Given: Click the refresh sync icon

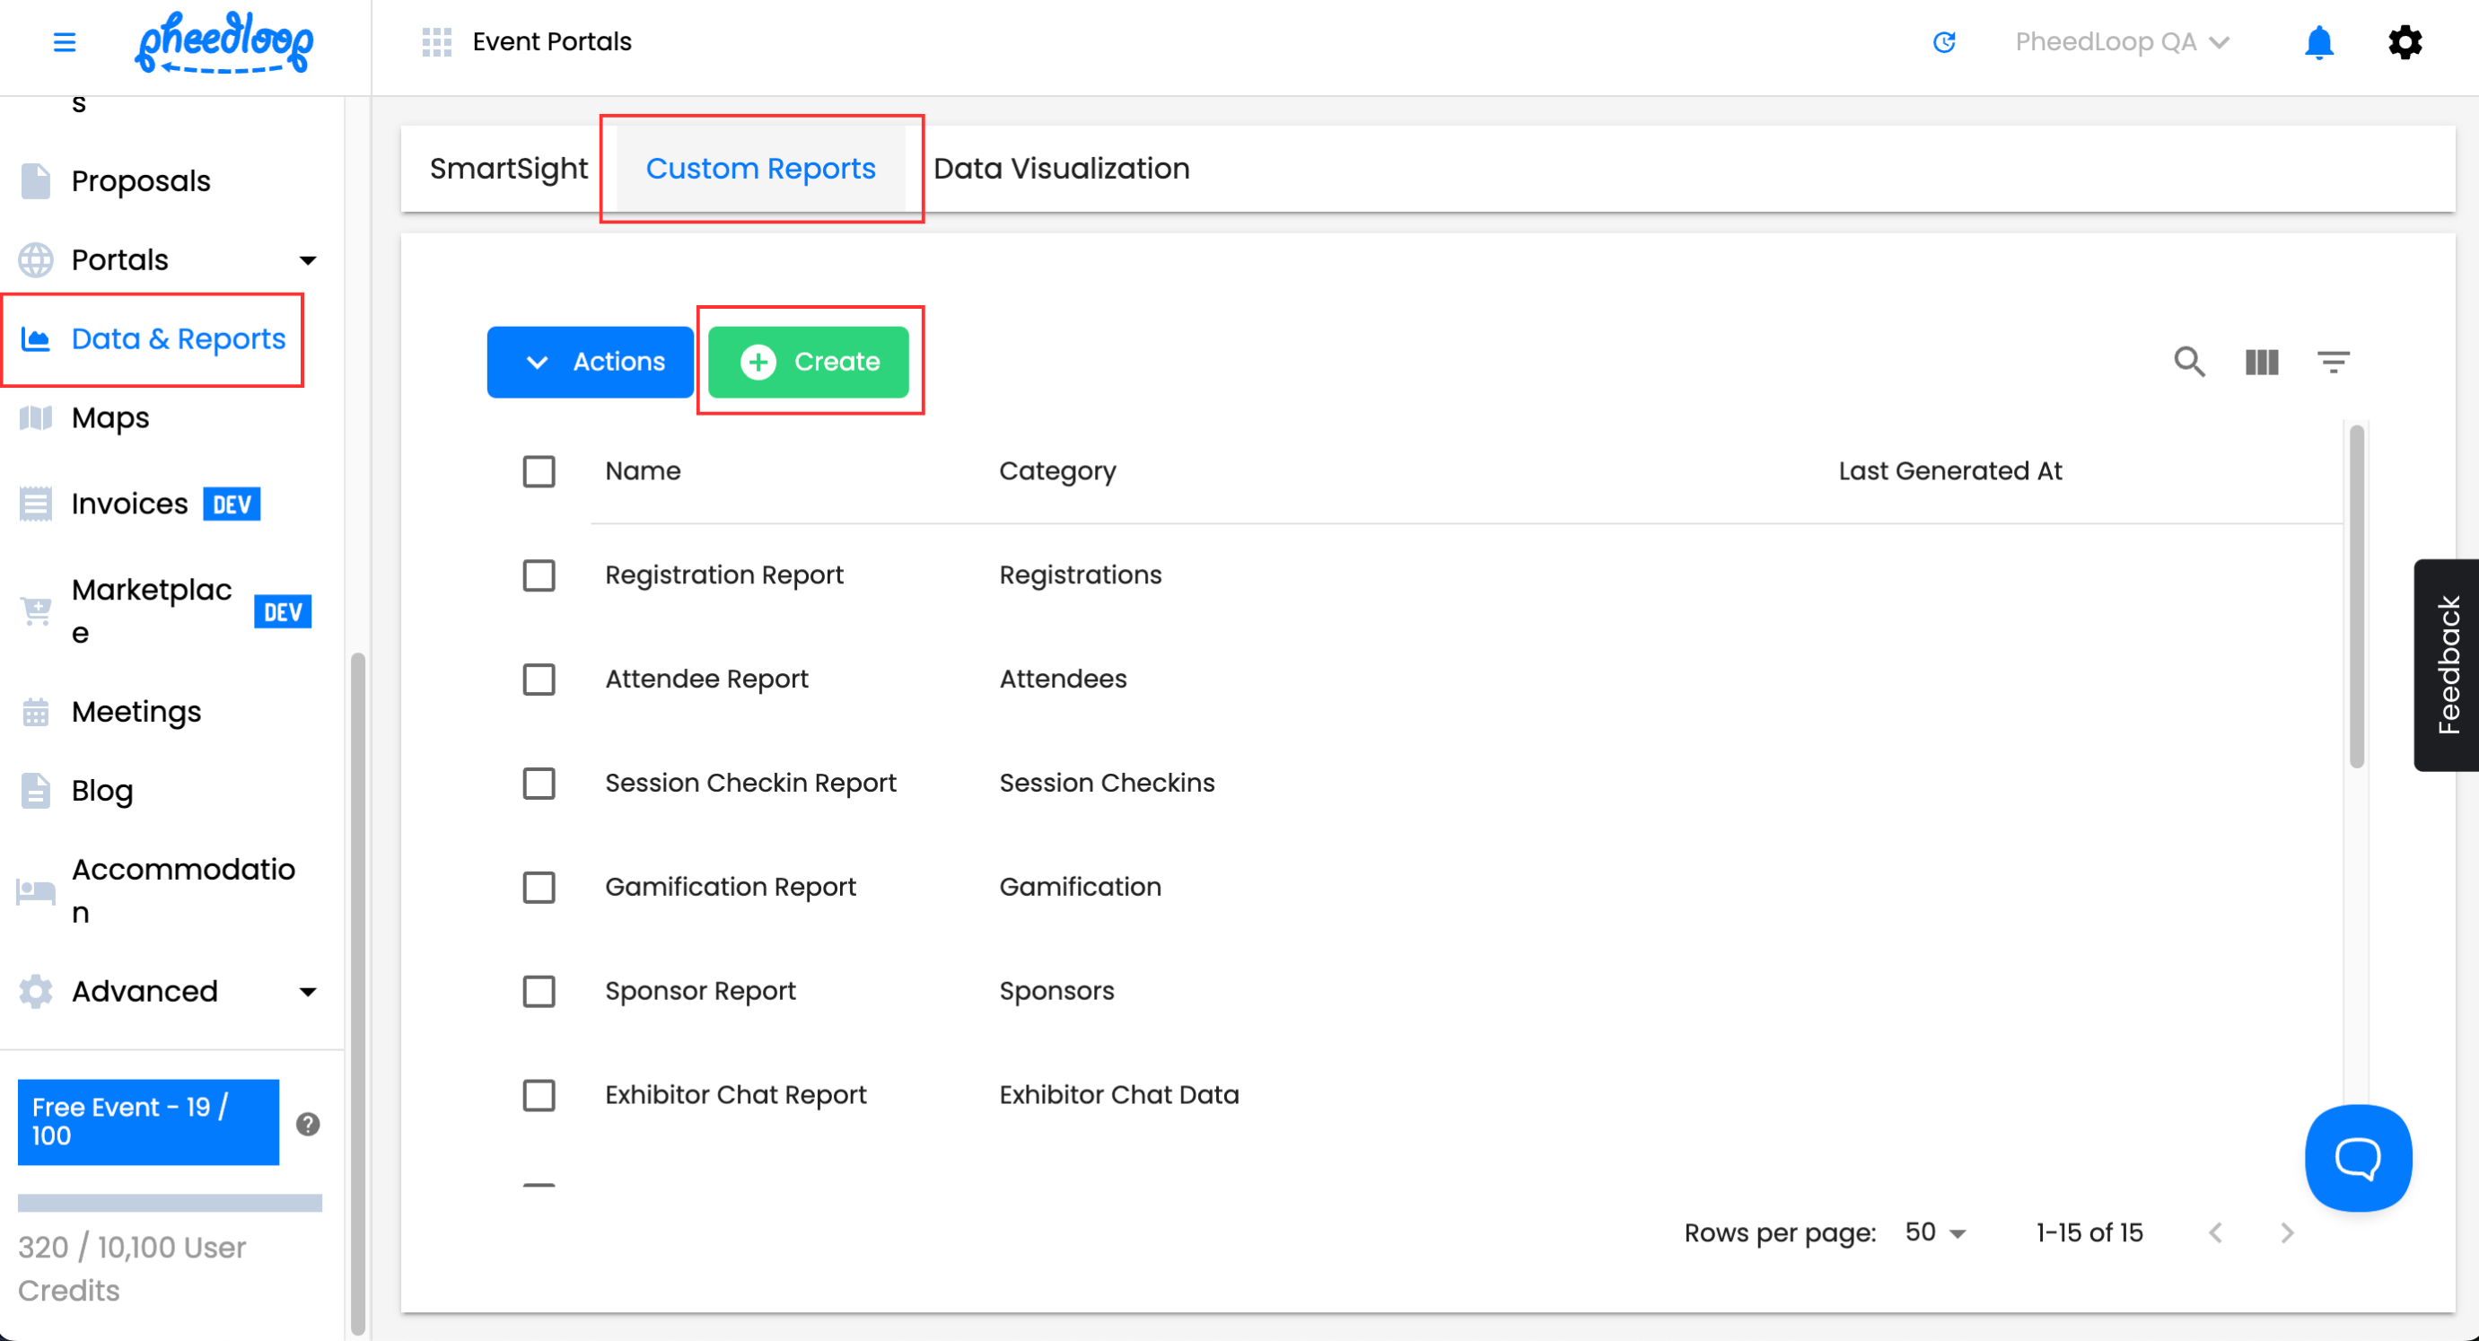Looking at the screenshot, I should (1943, 42).
